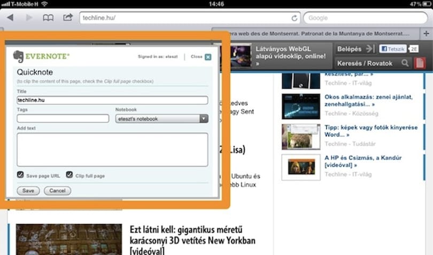Click the Close text in Evernote dialog
The width and height of the screenshot is (433, 255).
196,56
